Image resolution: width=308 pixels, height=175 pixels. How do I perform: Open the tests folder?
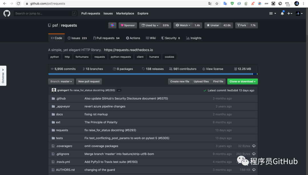pyautogui.click(x=59, y=138)
